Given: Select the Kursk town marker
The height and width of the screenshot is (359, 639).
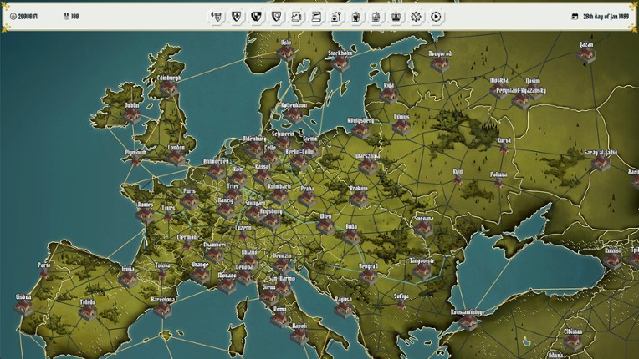Looking at the screenshot, I should tap(504, 149).
